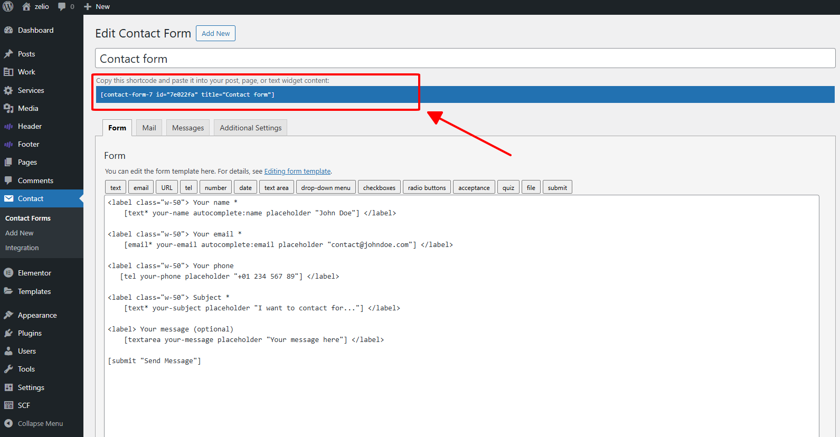The width and height of the screenshot is (840, 437).
Task: Click the Add New button beside the heading
Action: [x=215, y=33]
